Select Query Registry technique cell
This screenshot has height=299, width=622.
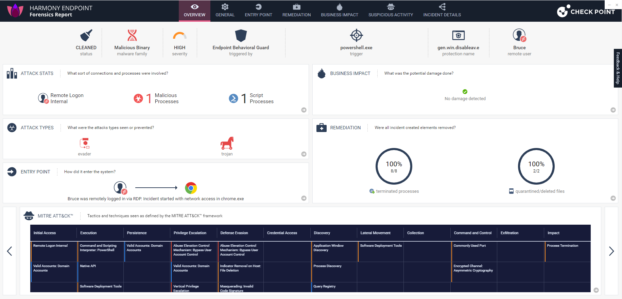[334, 287]
